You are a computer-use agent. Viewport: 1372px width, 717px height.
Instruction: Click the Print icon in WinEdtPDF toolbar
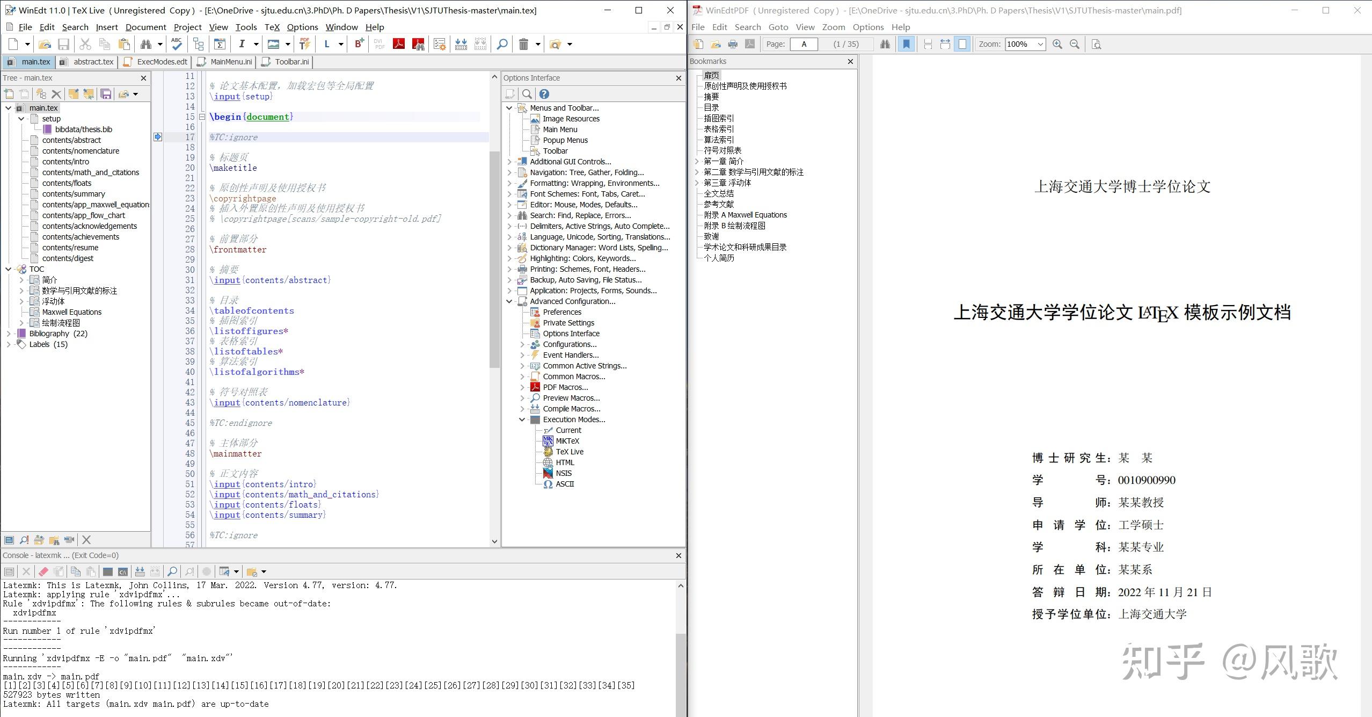click(733, 44)
